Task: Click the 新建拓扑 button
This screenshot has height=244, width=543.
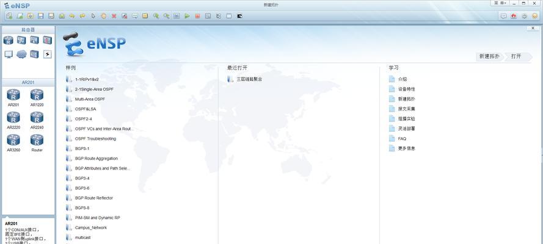Action: tap(489, 56)
